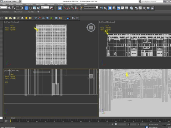
Task: Open the reference coordinate system View dropdown
Action: [45, 7]
